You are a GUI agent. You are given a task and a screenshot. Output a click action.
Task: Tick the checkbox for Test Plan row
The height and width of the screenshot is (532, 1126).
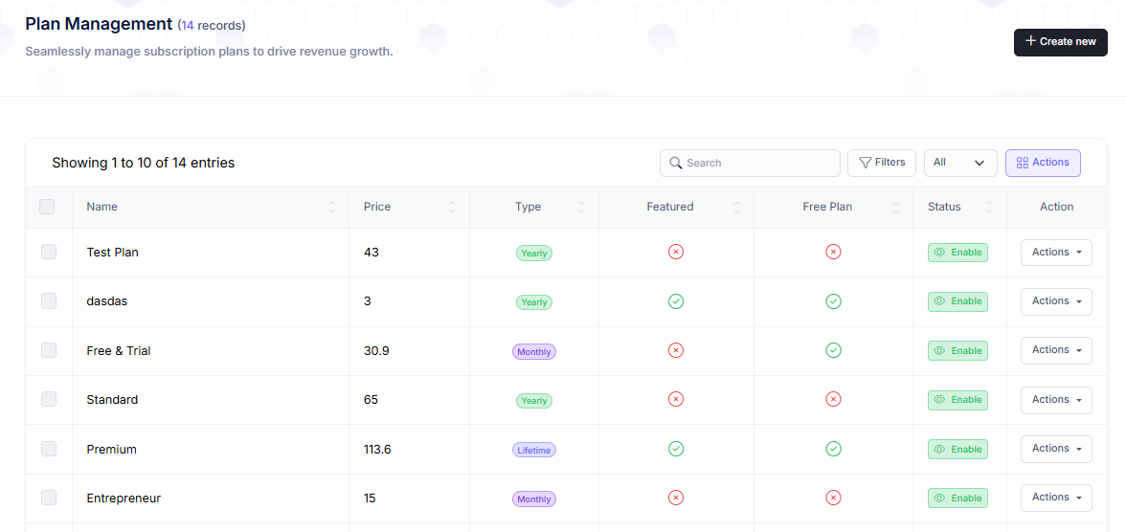[x=49, y=252]
